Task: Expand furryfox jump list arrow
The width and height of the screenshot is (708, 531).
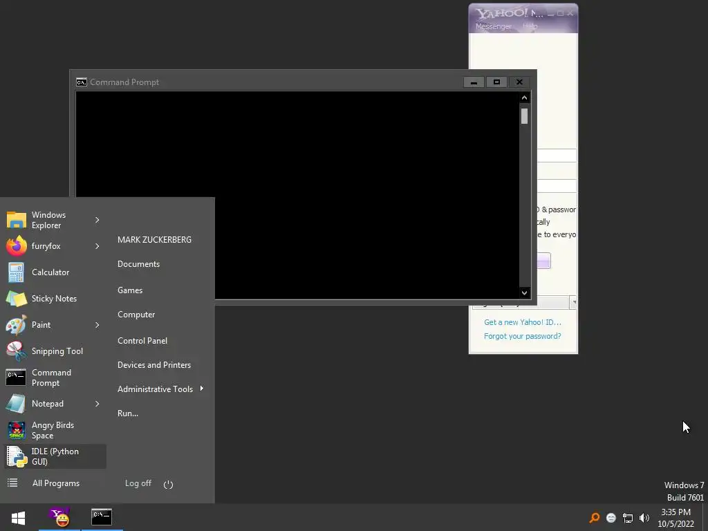Action: coord(97,246)
